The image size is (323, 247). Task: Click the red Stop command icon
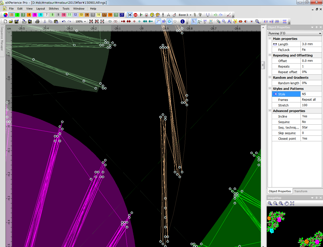pos(135,15)
